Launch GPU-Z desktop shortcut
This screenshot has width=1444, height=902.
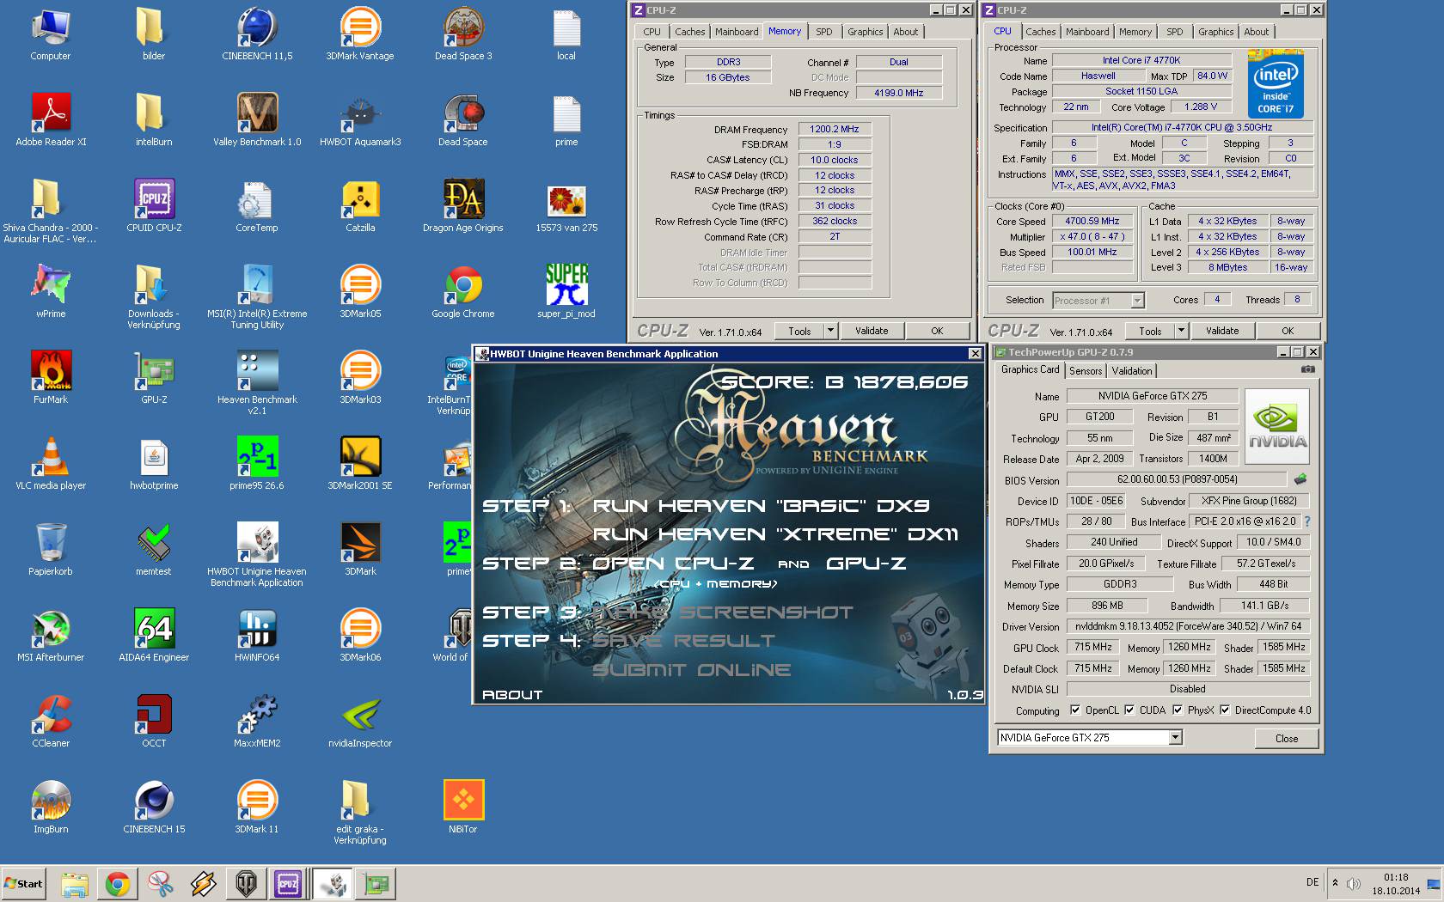(x=154, y=378)
